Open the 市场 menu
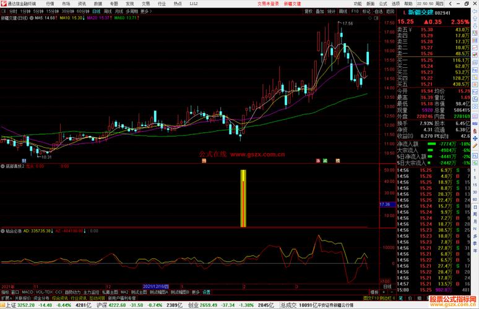479x309 pixels. pos(66,4)
